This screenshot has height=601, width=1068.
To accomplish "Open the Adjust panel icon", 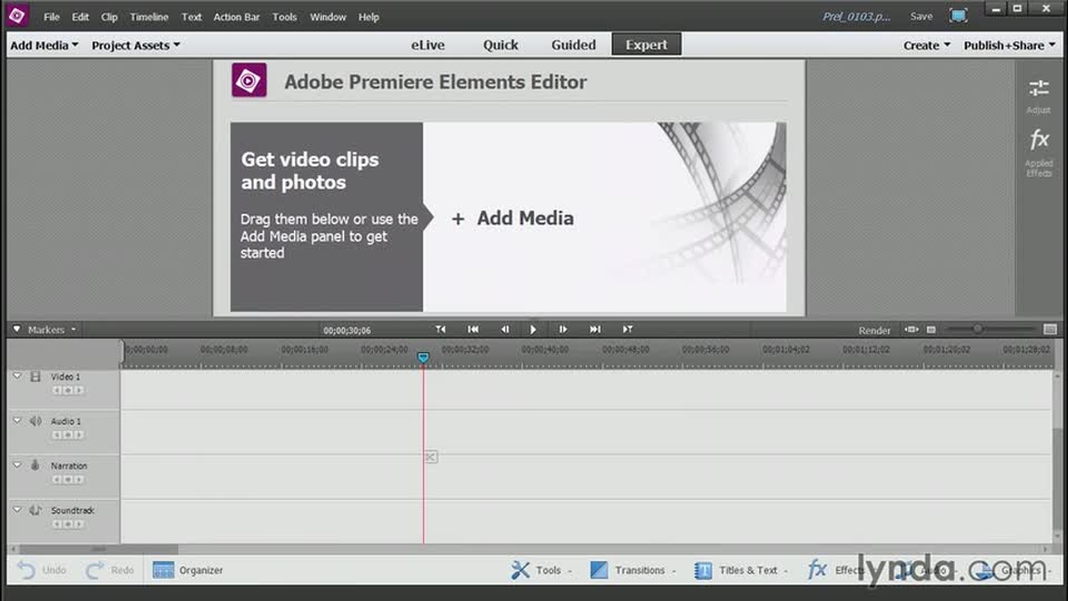I will [x=1039, y=89].
